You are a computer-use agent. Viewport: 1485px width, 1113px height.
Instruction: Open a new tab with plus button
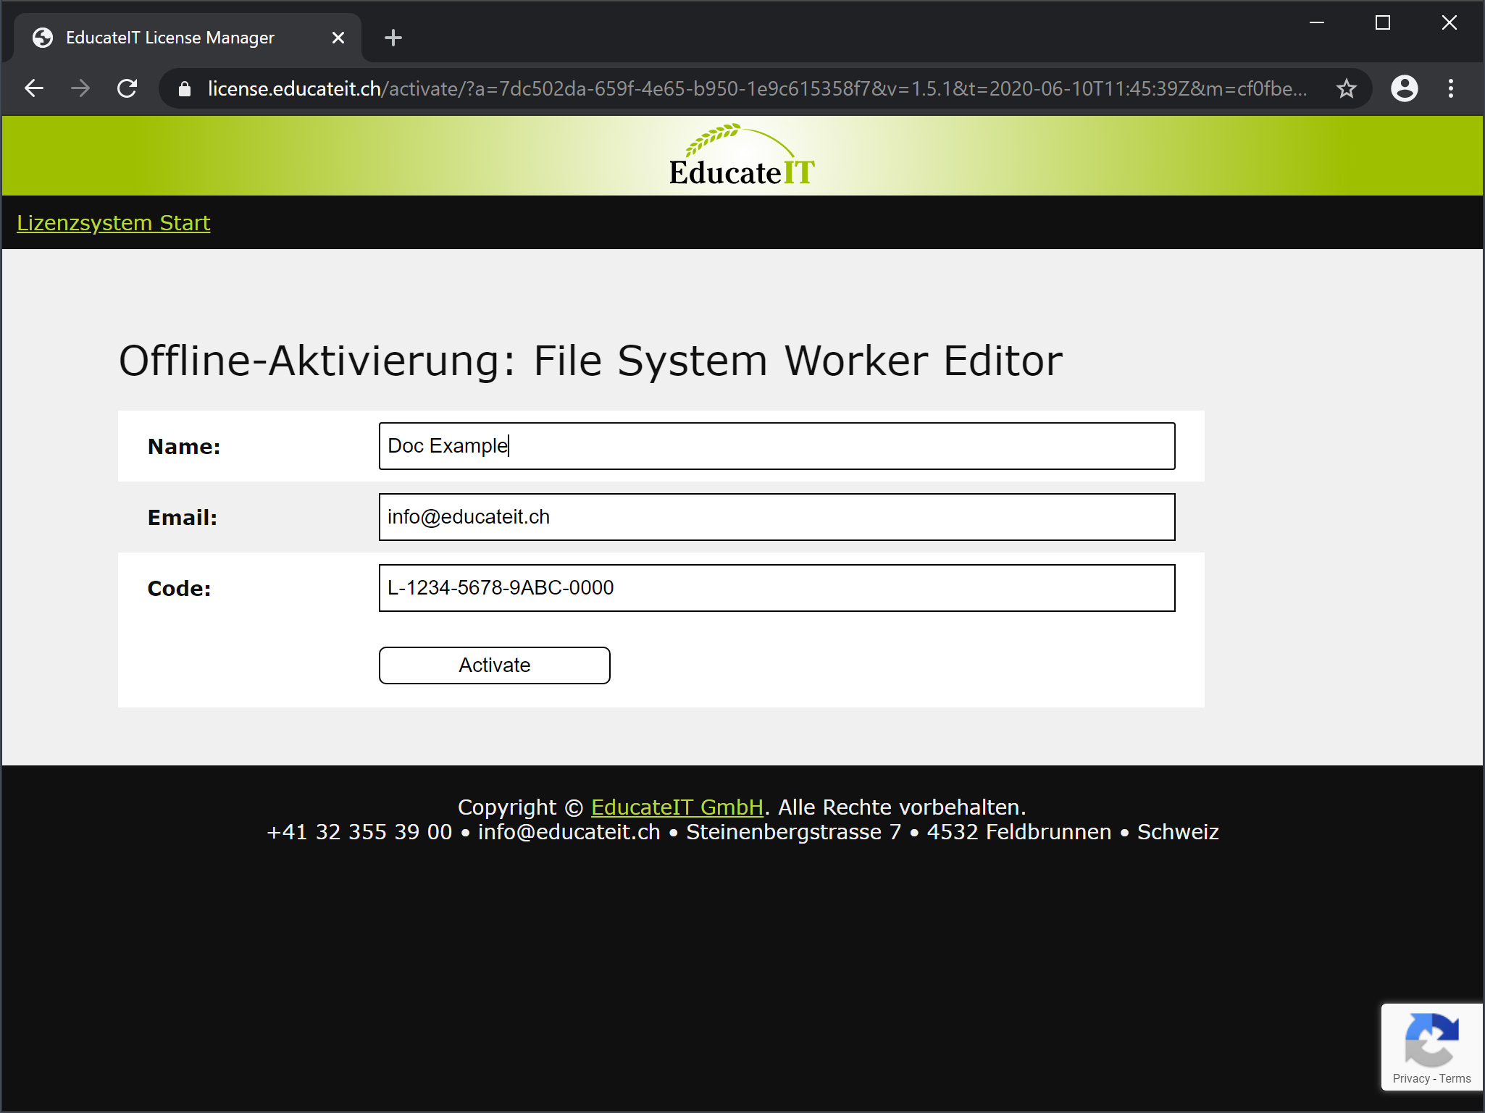[393, 38]
